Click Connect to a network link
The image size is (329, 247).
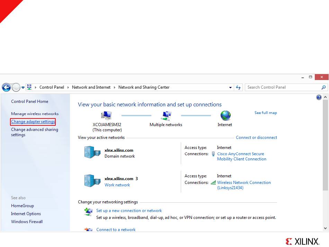[116, 230]
